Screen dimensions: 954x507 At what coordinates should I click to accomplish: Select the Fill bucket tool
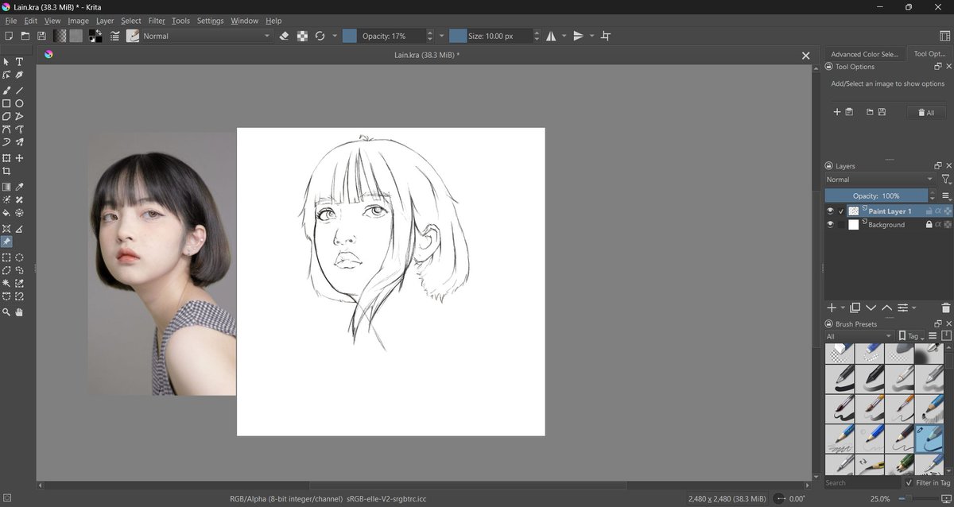6,213
